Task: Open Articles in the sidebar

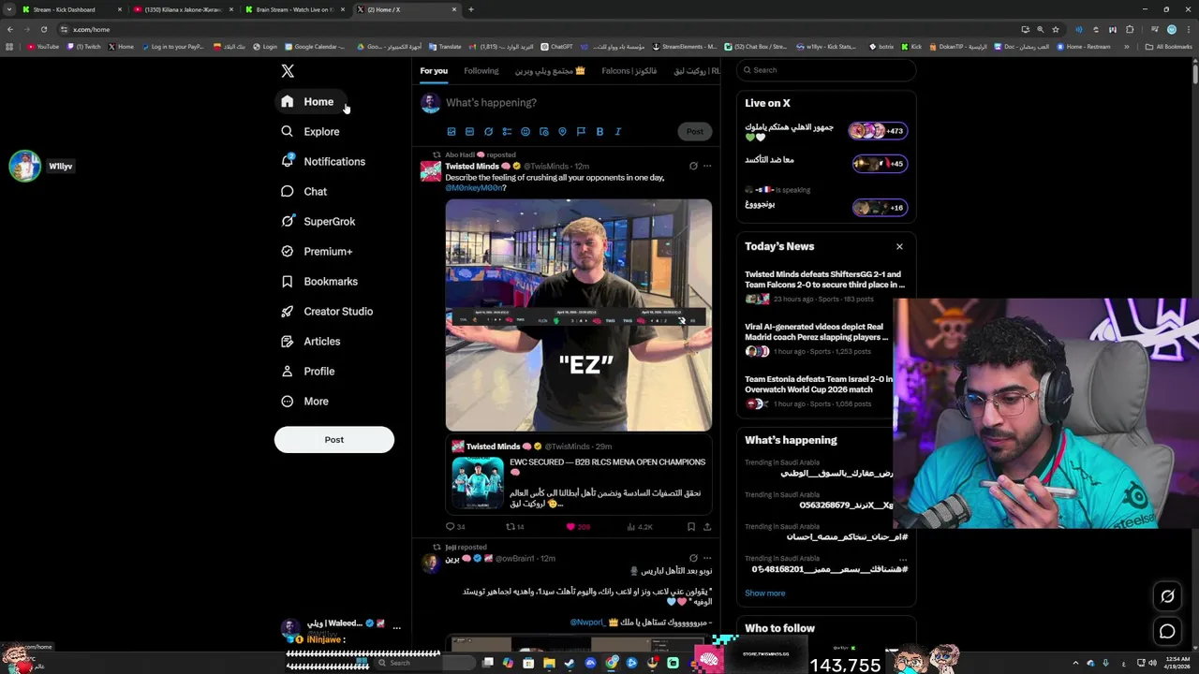Action: pyautogui.click(x=311, y=341)
